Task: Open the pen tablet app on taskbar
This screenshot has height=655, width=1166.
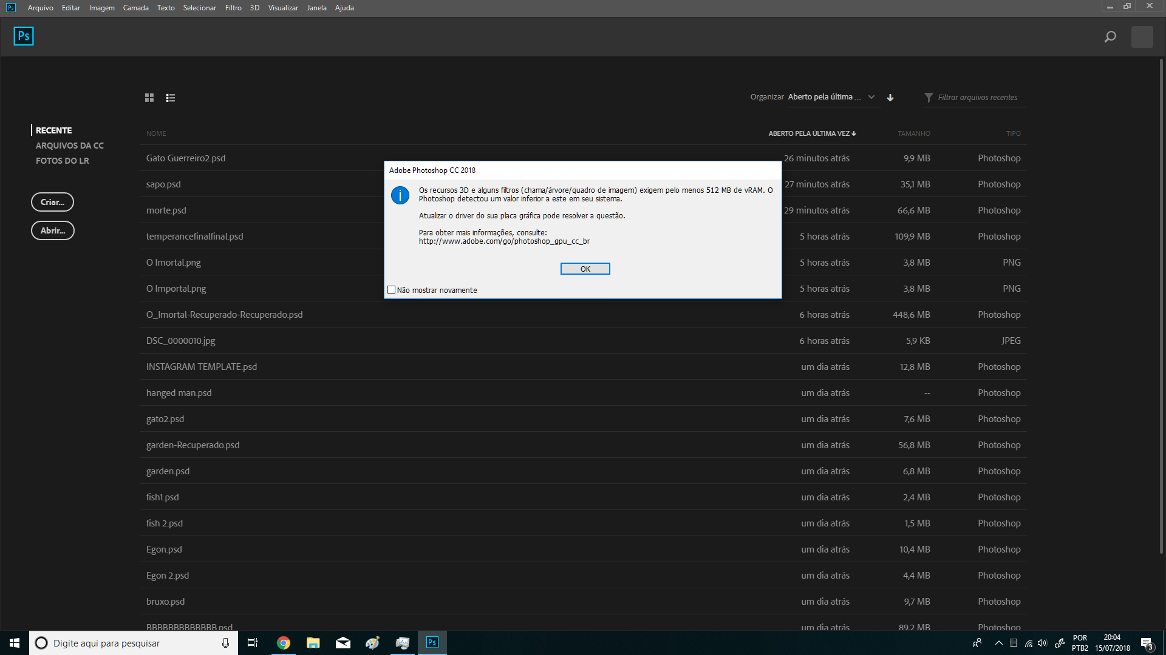Action: point(402,643)
